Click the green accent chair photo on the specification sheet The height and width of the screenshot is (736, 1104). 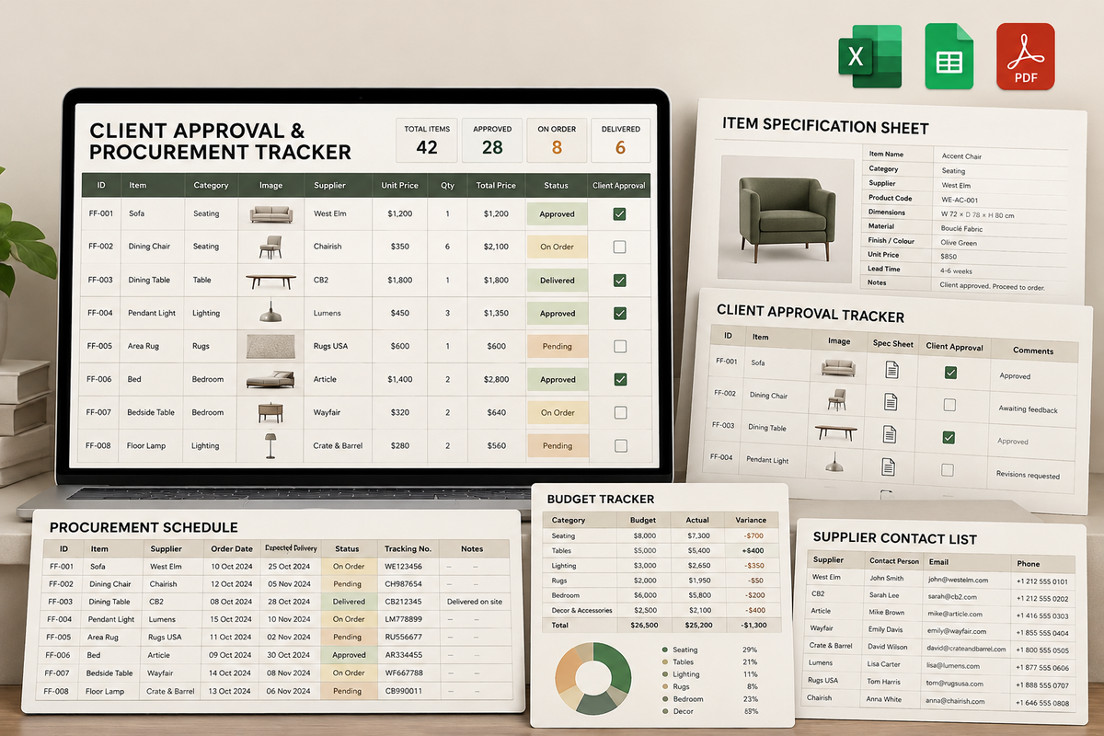787,219
